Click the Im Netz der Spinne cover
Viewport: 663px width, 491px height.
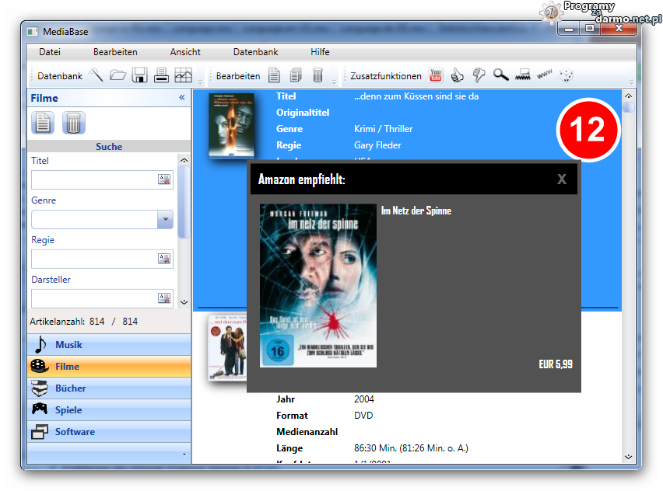point(317,285)
